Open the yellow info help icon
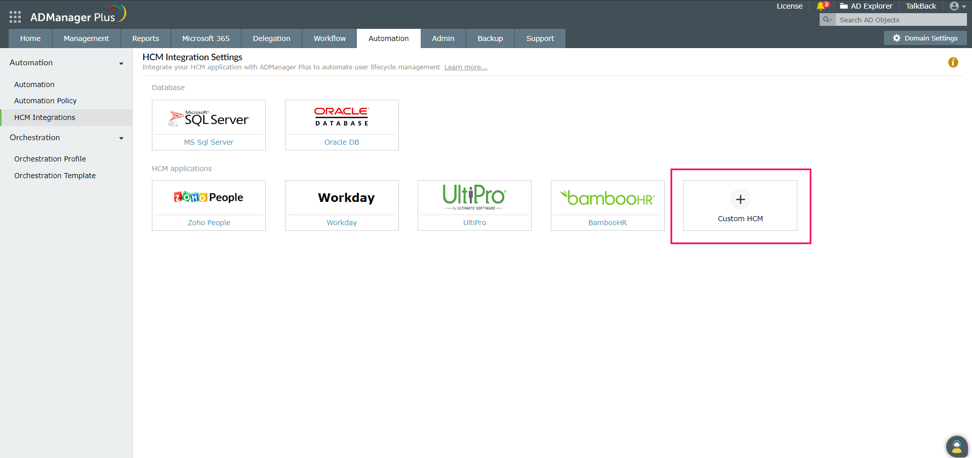972x458 pixels. (x=953, y=62)
